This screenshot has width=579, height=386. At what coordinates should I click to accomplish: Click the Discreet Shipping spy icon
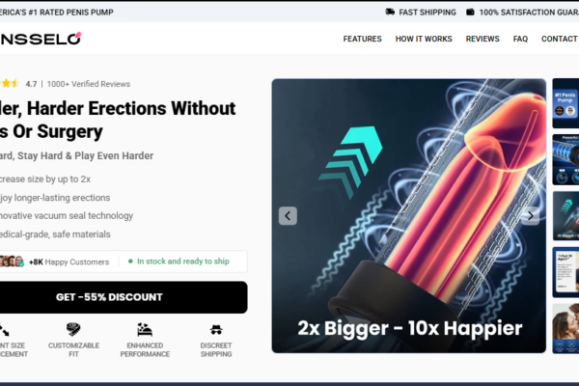click(x=216, y=329)
